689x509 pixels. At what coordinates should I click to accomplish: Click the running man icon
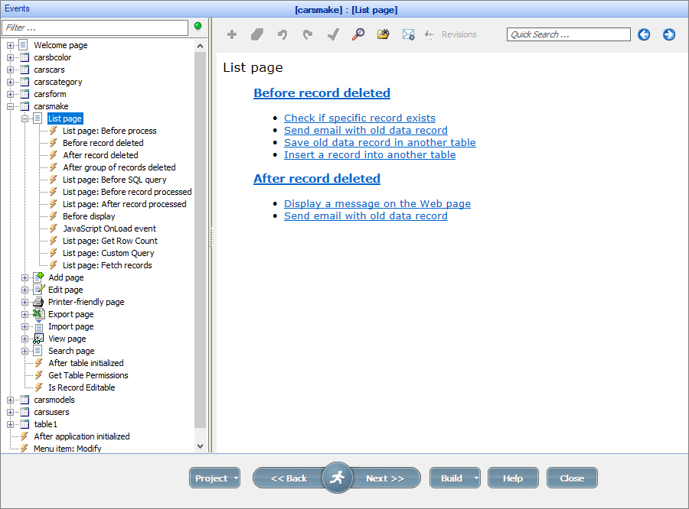[x=337, y=478]
